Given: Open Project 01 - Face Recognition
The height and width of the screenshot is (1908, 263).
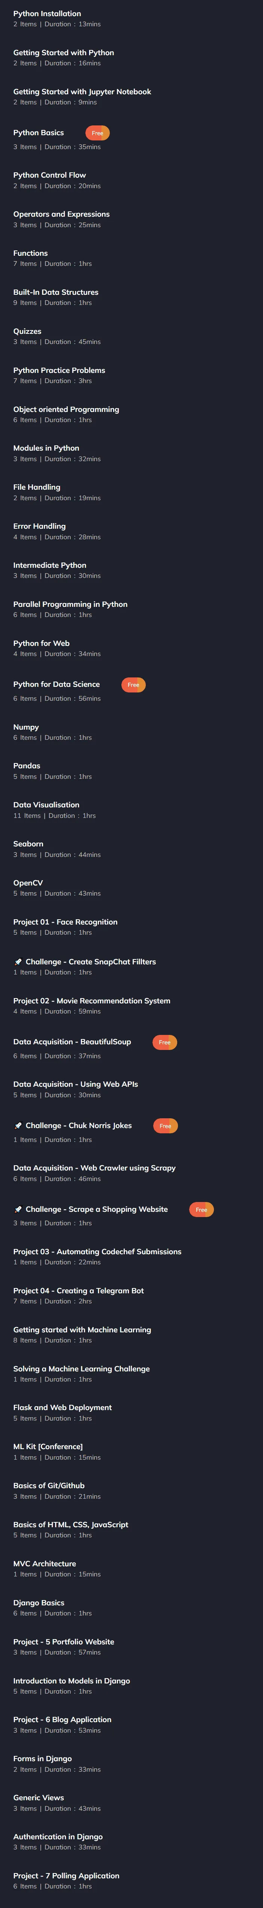Looking at the screenshot, I should (131, 927).
